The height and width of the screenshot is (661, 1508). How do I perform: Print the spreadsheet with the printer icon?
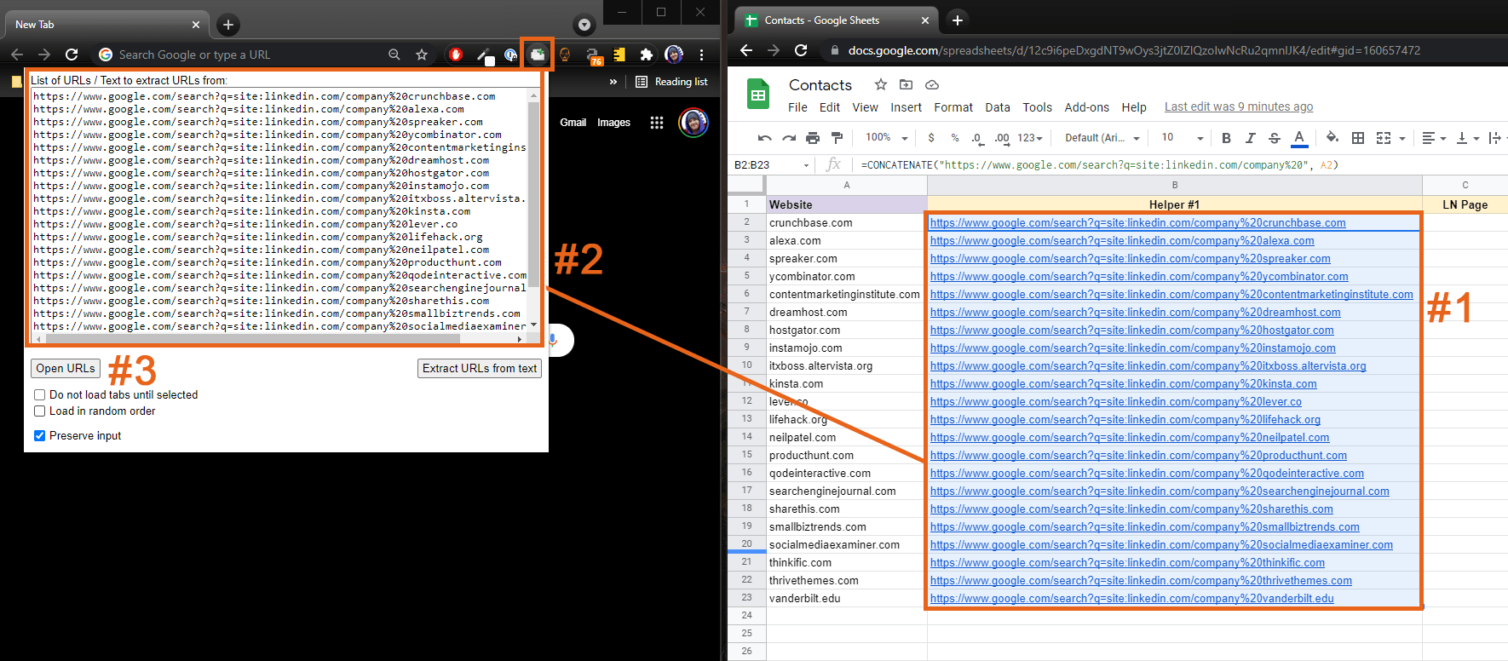point(813,138)
